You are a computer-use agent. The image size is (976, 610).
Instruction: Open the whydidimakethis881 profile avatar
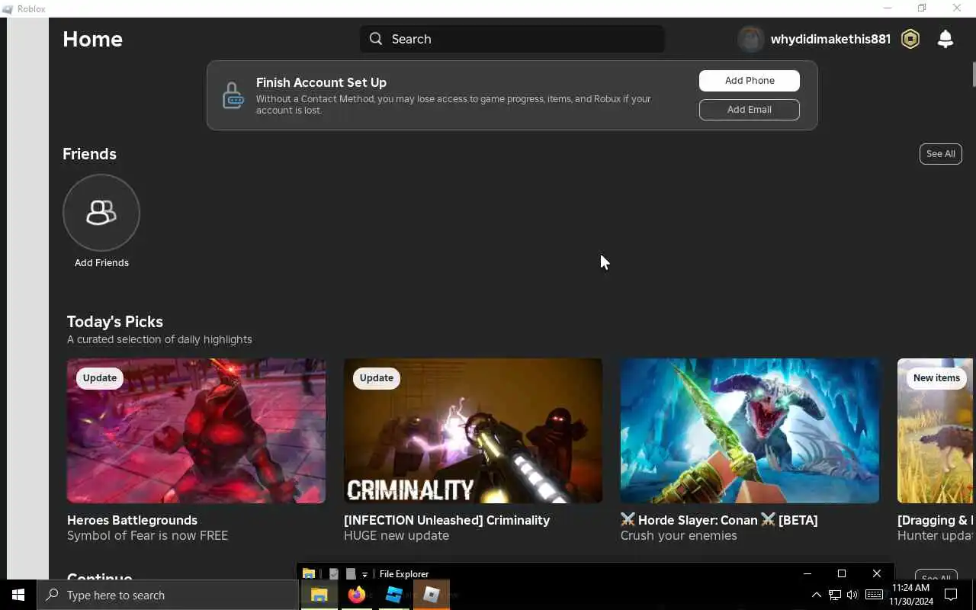750,39
